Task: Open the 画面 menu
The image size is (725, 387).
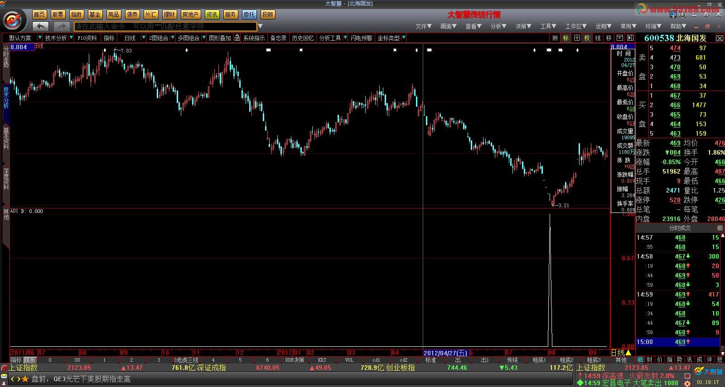Action: click(x=449, y=26)
